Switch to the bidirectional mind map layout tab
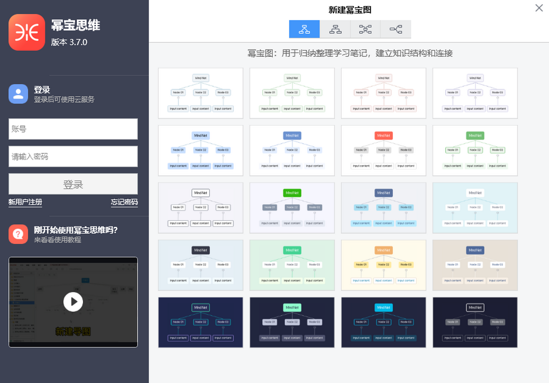The width and height of the screenshot is (549, 383). click(x=365, y=29)
